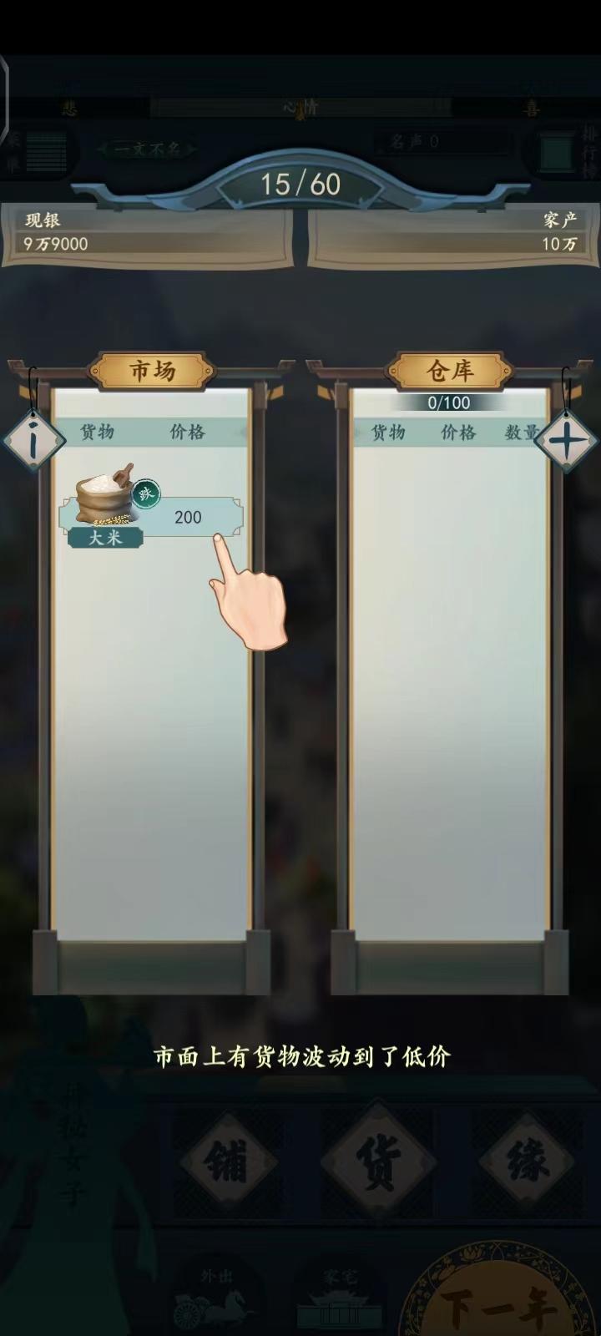Select the 大米 price 200 row
The height and width of the screenshot is (1336, 601).
point(151,518)
